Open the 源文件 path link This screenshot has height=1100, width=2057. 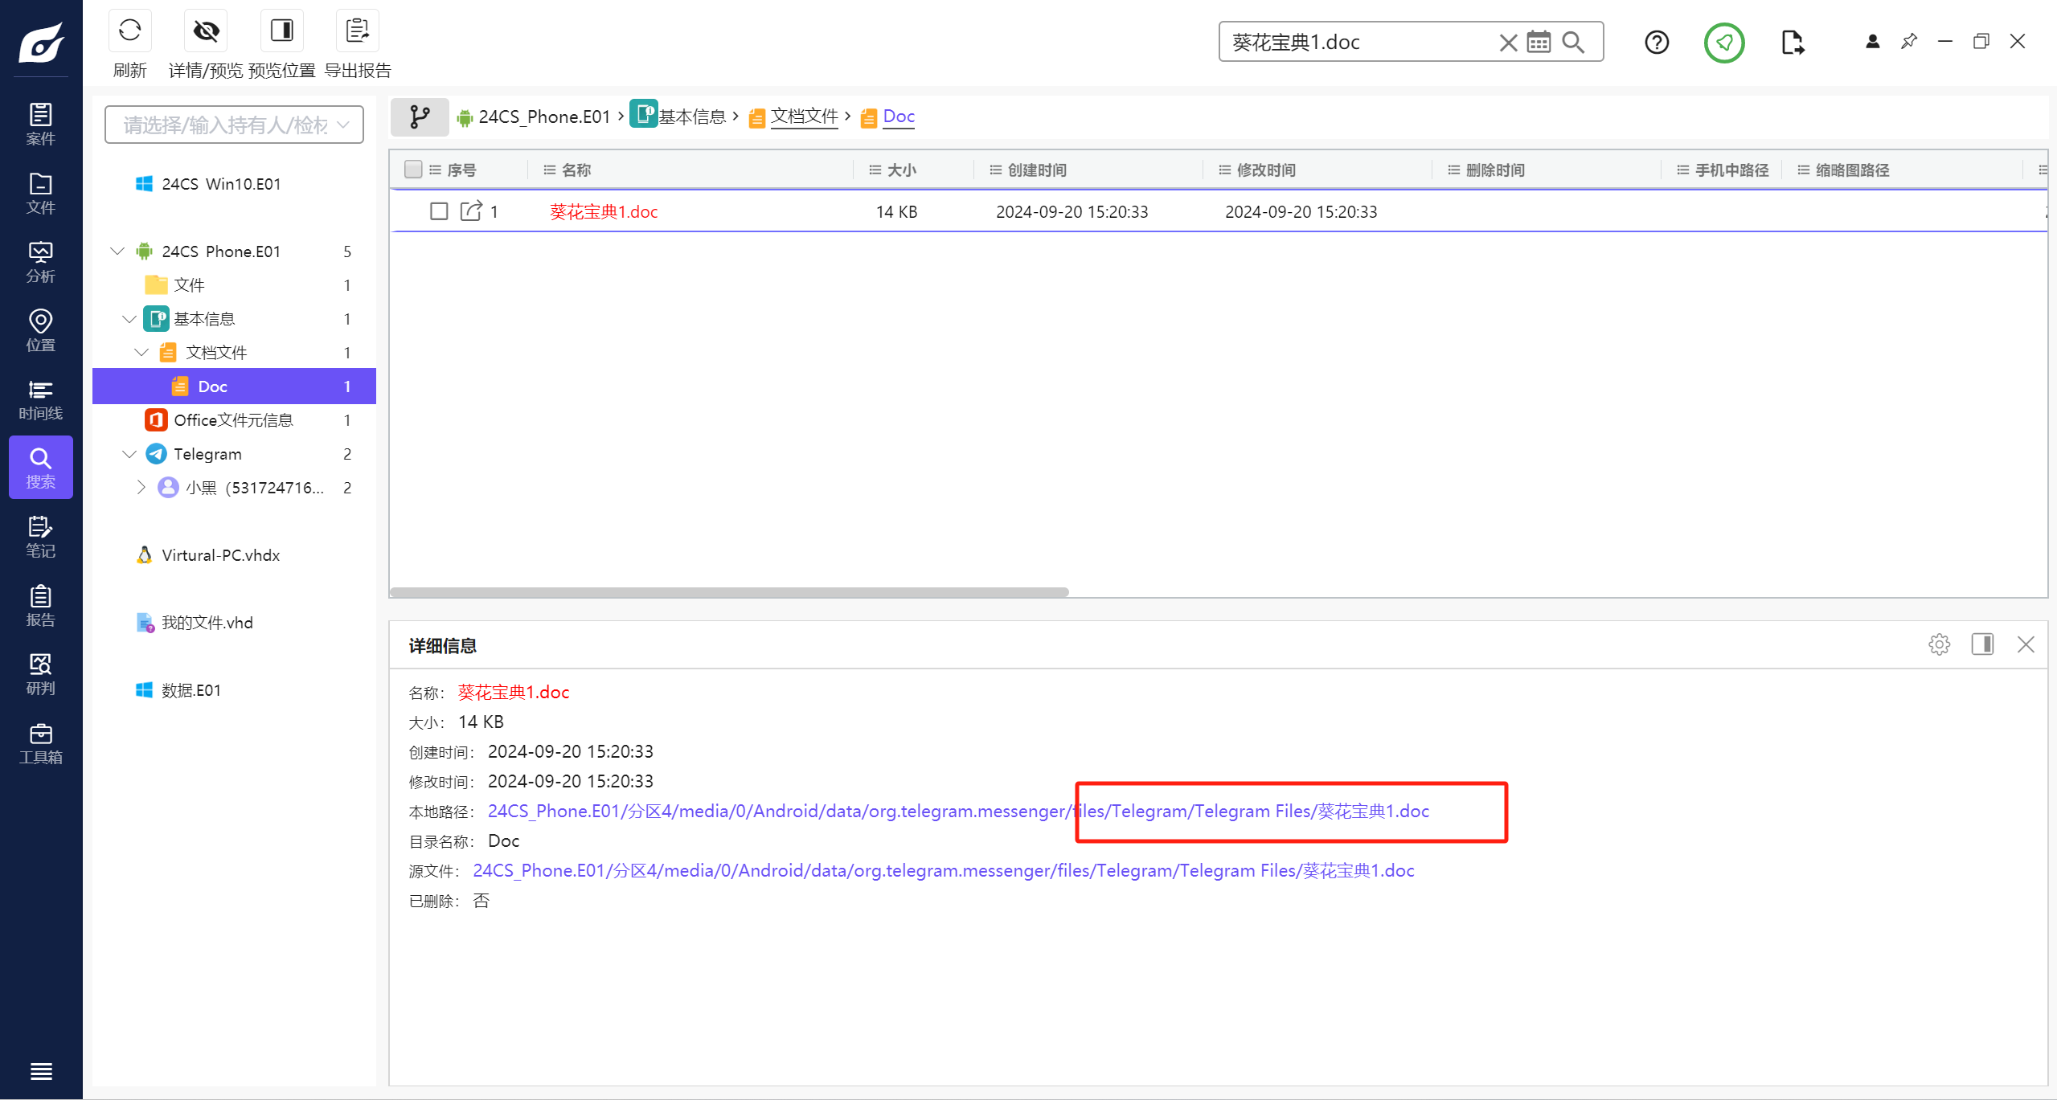(943, 871)
